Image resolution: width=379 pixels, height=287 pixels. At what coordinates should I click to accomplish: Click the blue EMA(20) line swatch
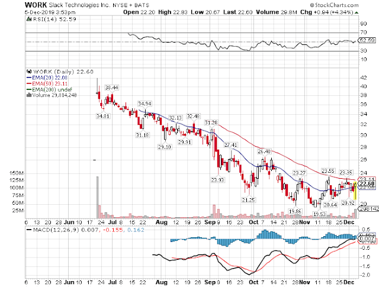29,78
